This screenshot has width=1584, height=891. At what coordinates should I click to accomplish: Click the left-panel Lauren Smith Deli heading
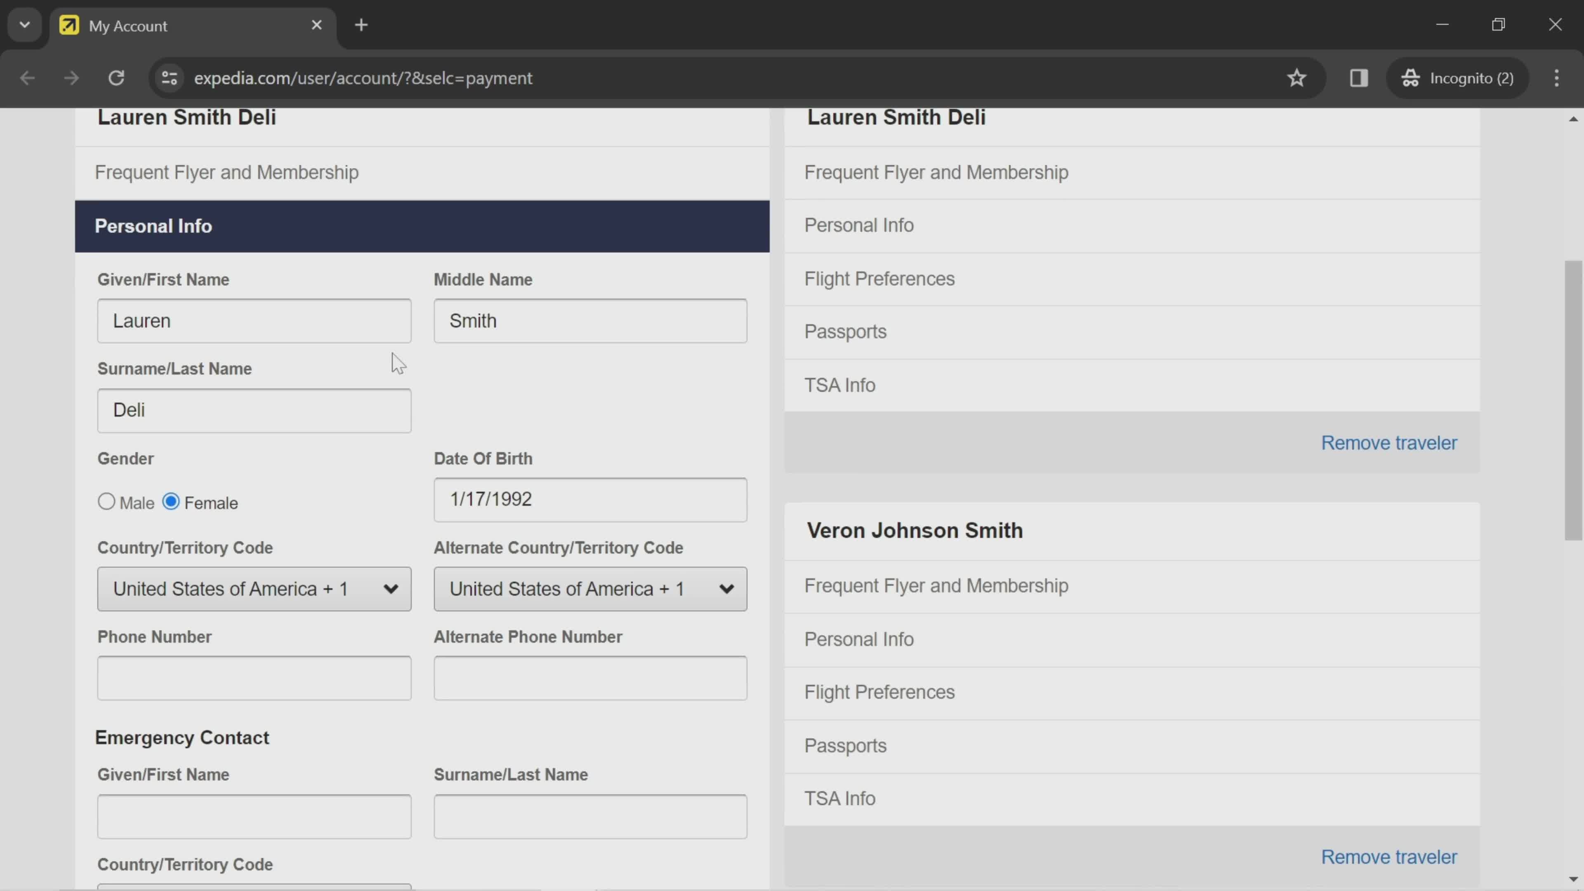click(186, 117)
